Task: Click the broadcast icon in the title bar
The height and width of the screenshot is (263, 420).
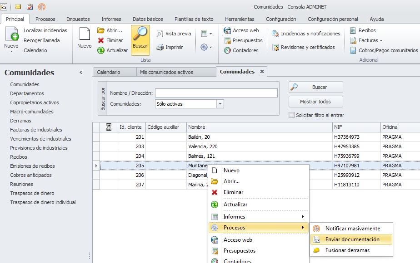Action: coord(42,7)
